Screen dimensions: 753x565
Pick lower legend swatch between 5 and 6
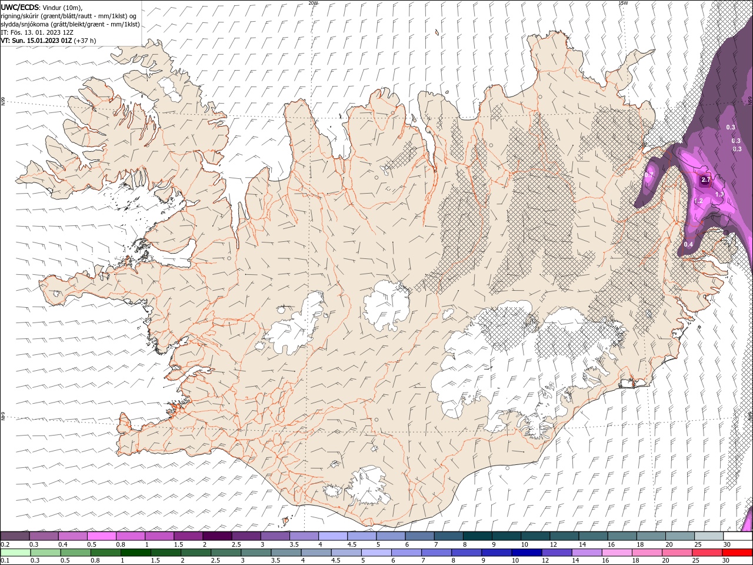pos(376,552)
